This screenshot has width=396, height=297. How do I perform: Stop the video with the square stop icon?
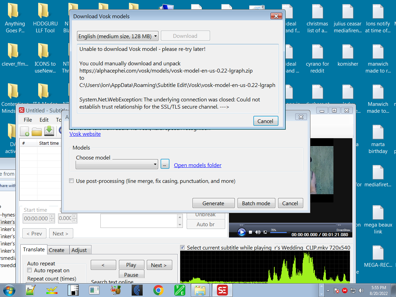tap(250, 232)
